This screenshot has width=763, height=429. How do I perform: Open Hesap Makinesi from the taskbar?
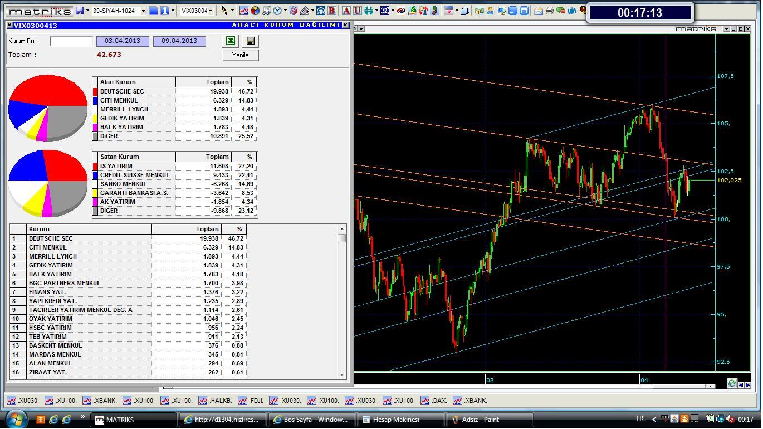[401, 420]
